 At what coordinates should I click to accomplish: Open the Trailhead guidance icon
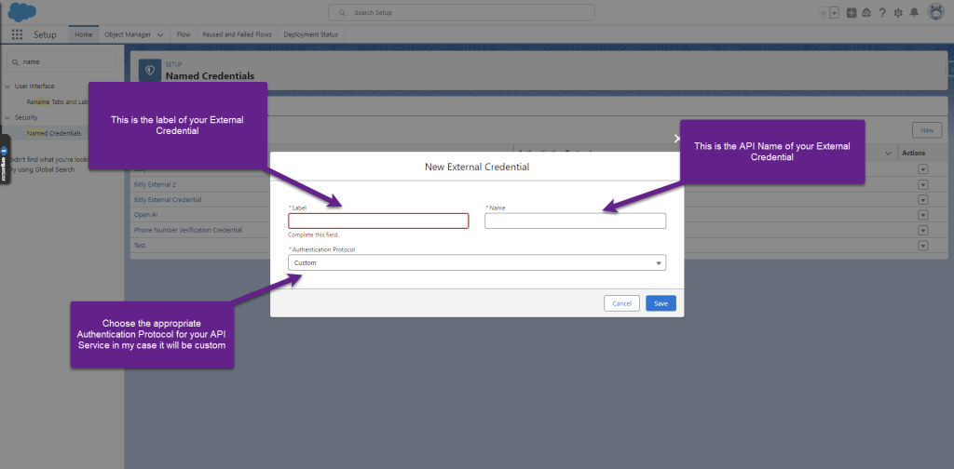[867, 13]
